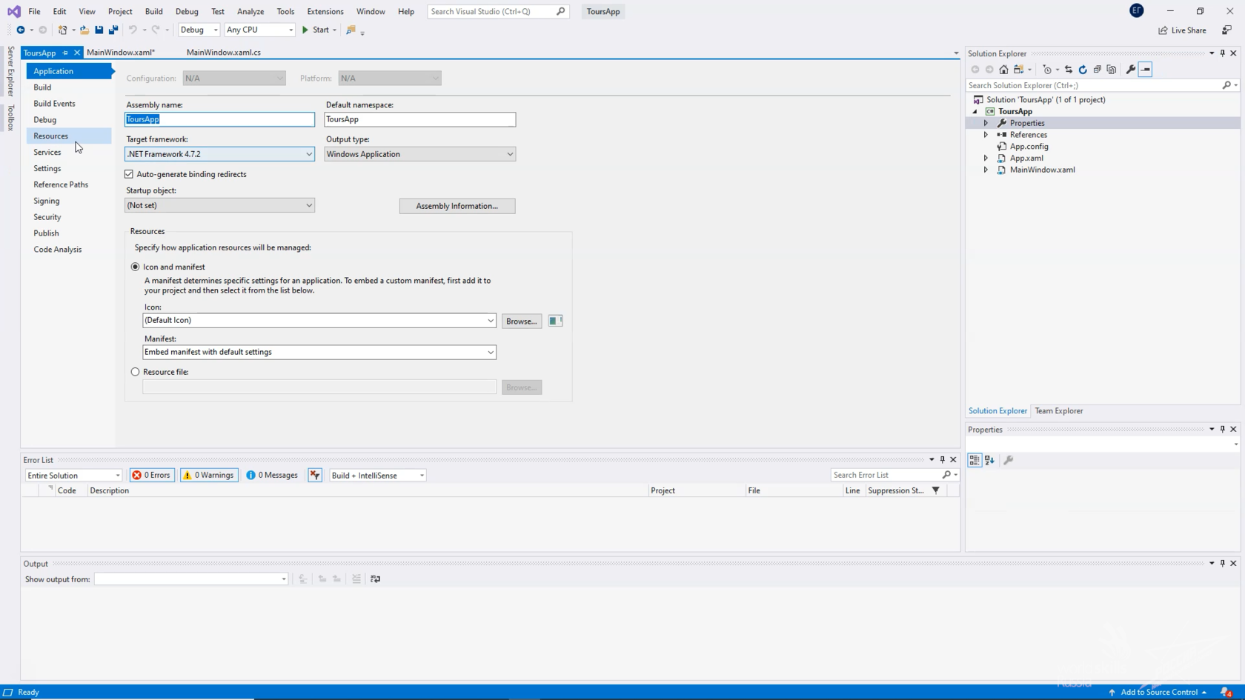This screenshot has width=1245, height=700.
Task: Click the icon preview image beside Browse
Action: click(x=555, y=321)
